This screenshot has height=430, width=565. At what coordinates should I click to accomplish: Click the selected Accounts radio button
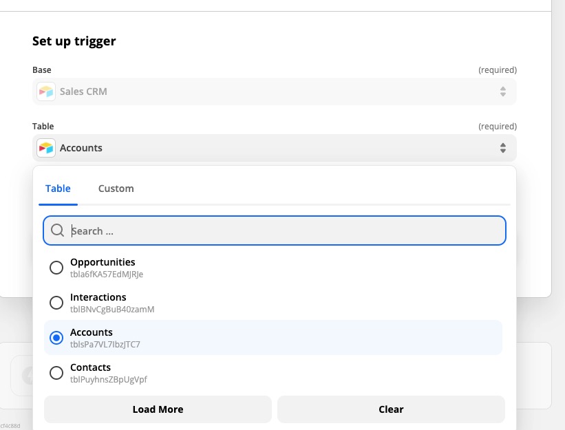click(56, 337)
